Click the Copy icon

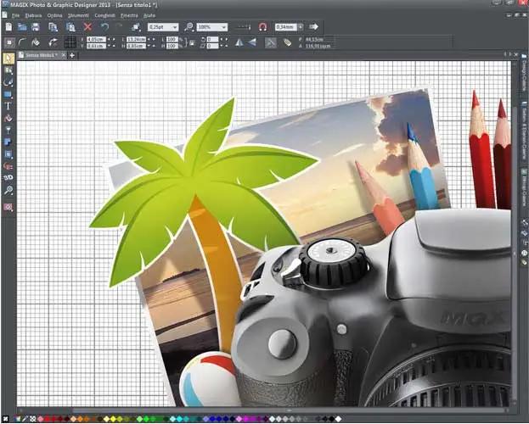53,27
